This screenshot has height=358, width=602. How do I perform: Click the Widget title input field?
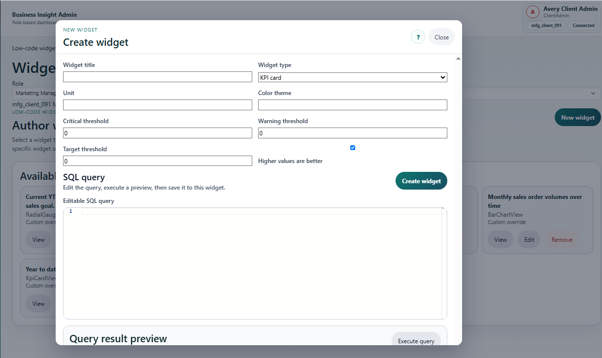pyautogui.click(x=158, y=77)
